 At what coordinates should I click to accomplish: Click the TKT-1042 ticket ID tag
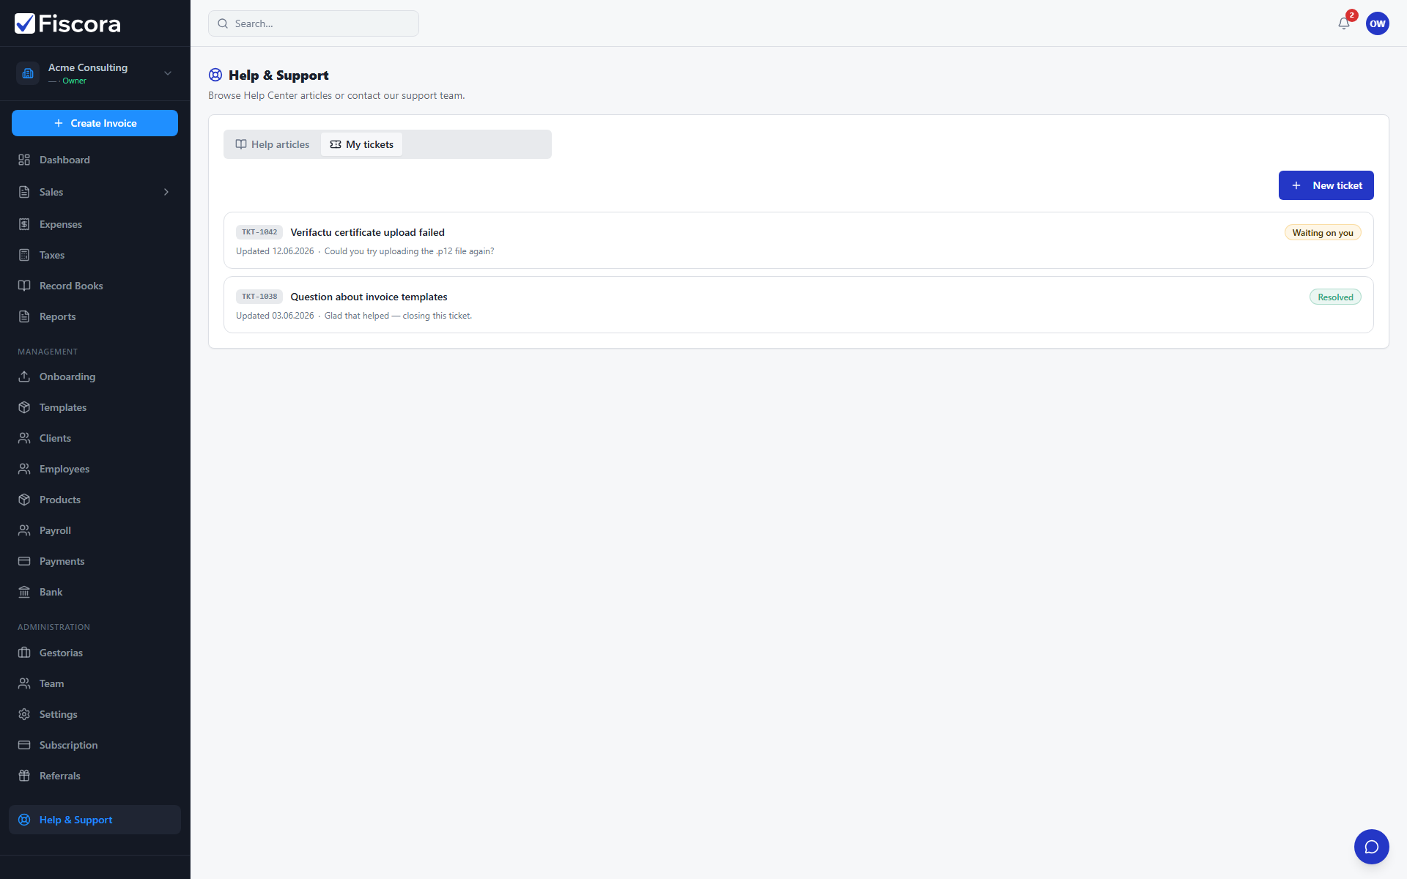pos(259,232)
